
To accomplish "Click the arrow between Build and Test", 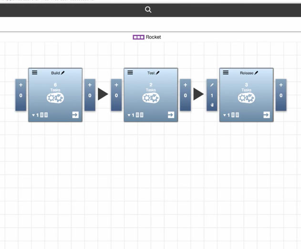I will (103, 94).
